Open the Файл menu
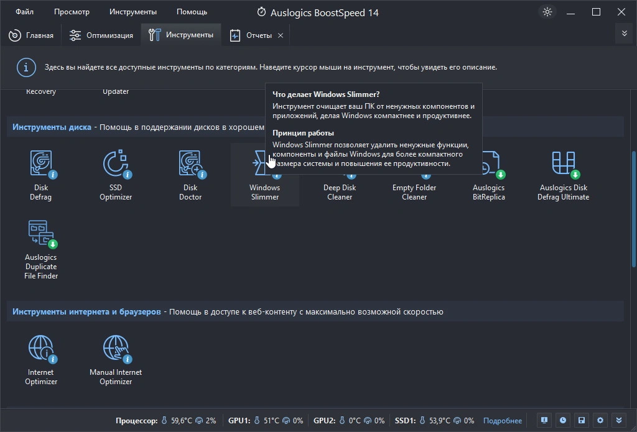Viewport: 637px width, 432px height. pyautogui.click(x=24, y=12)
